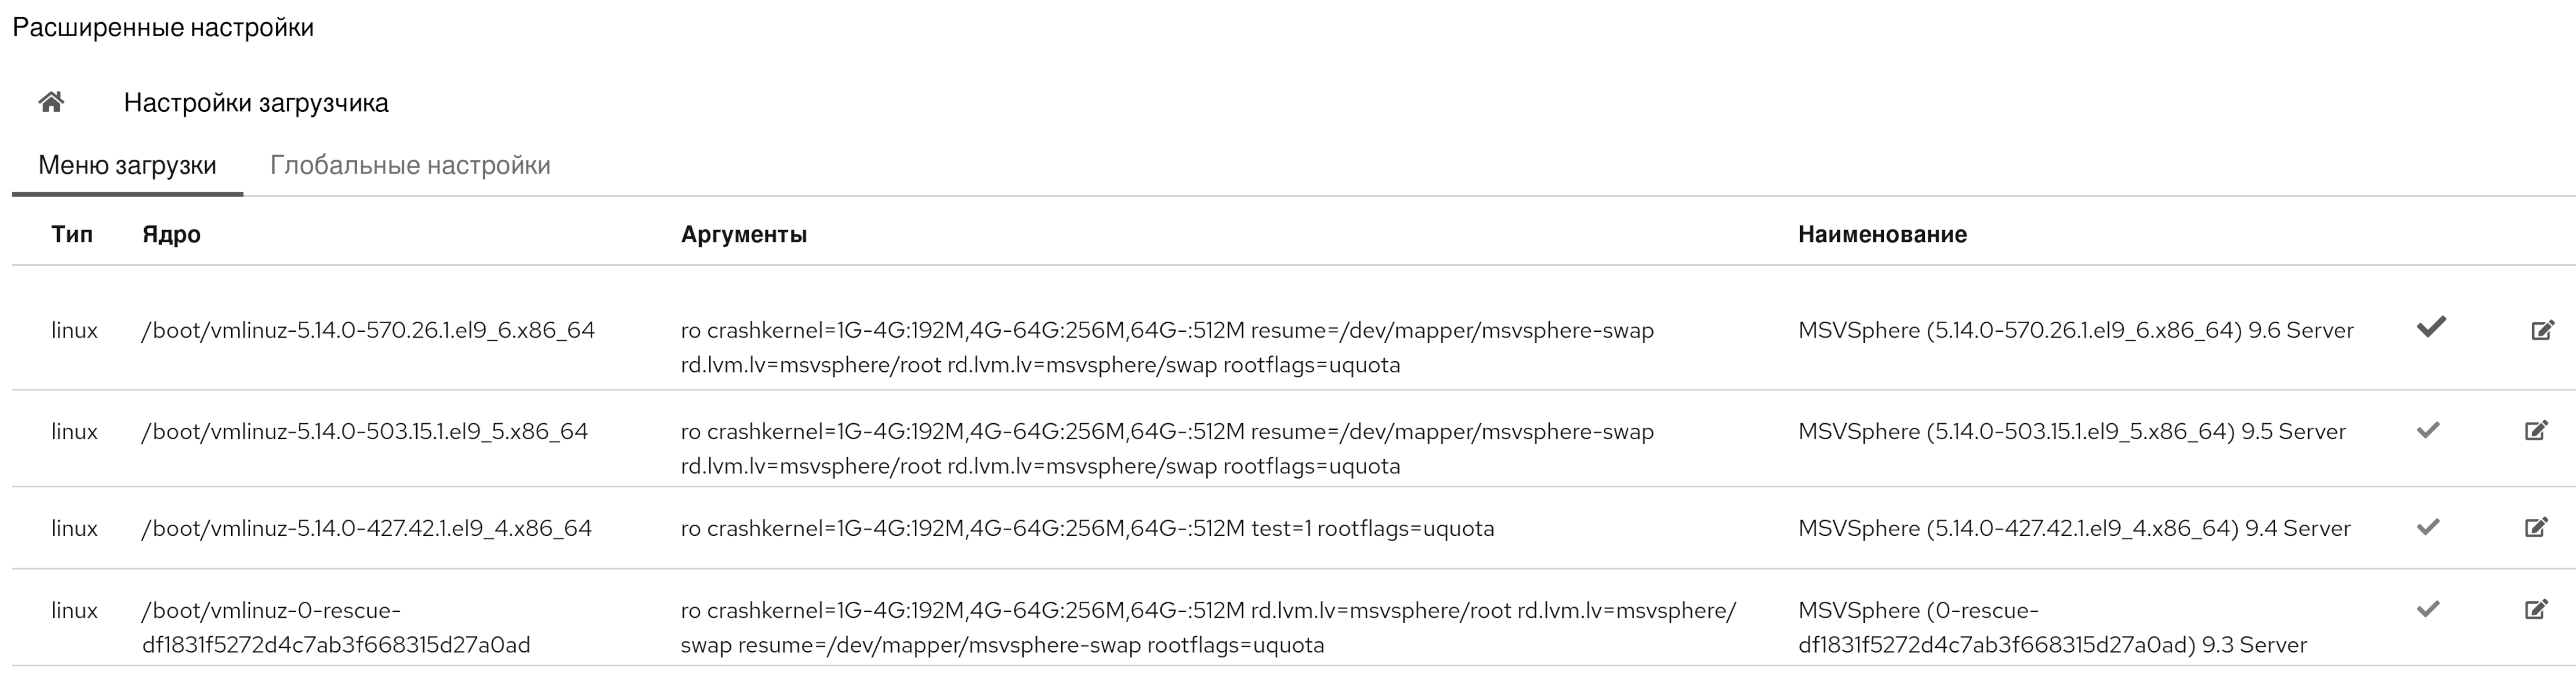Click the Расширенные настройки page title
The image size is (2576, 675).
(x=163, y=27)
